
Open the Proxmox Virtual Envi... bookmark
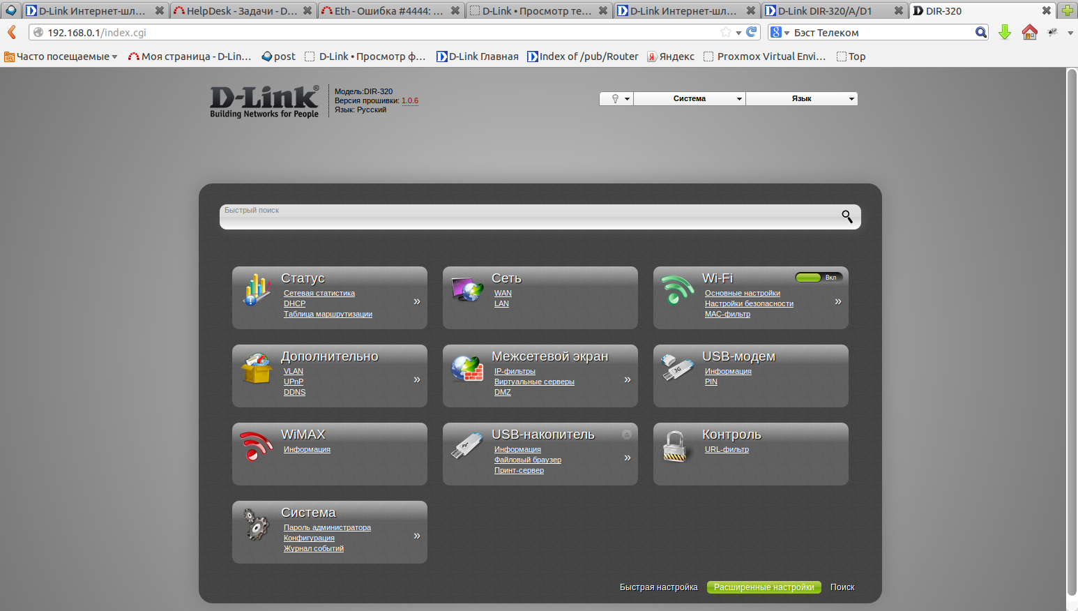click(x=764, y=56)
